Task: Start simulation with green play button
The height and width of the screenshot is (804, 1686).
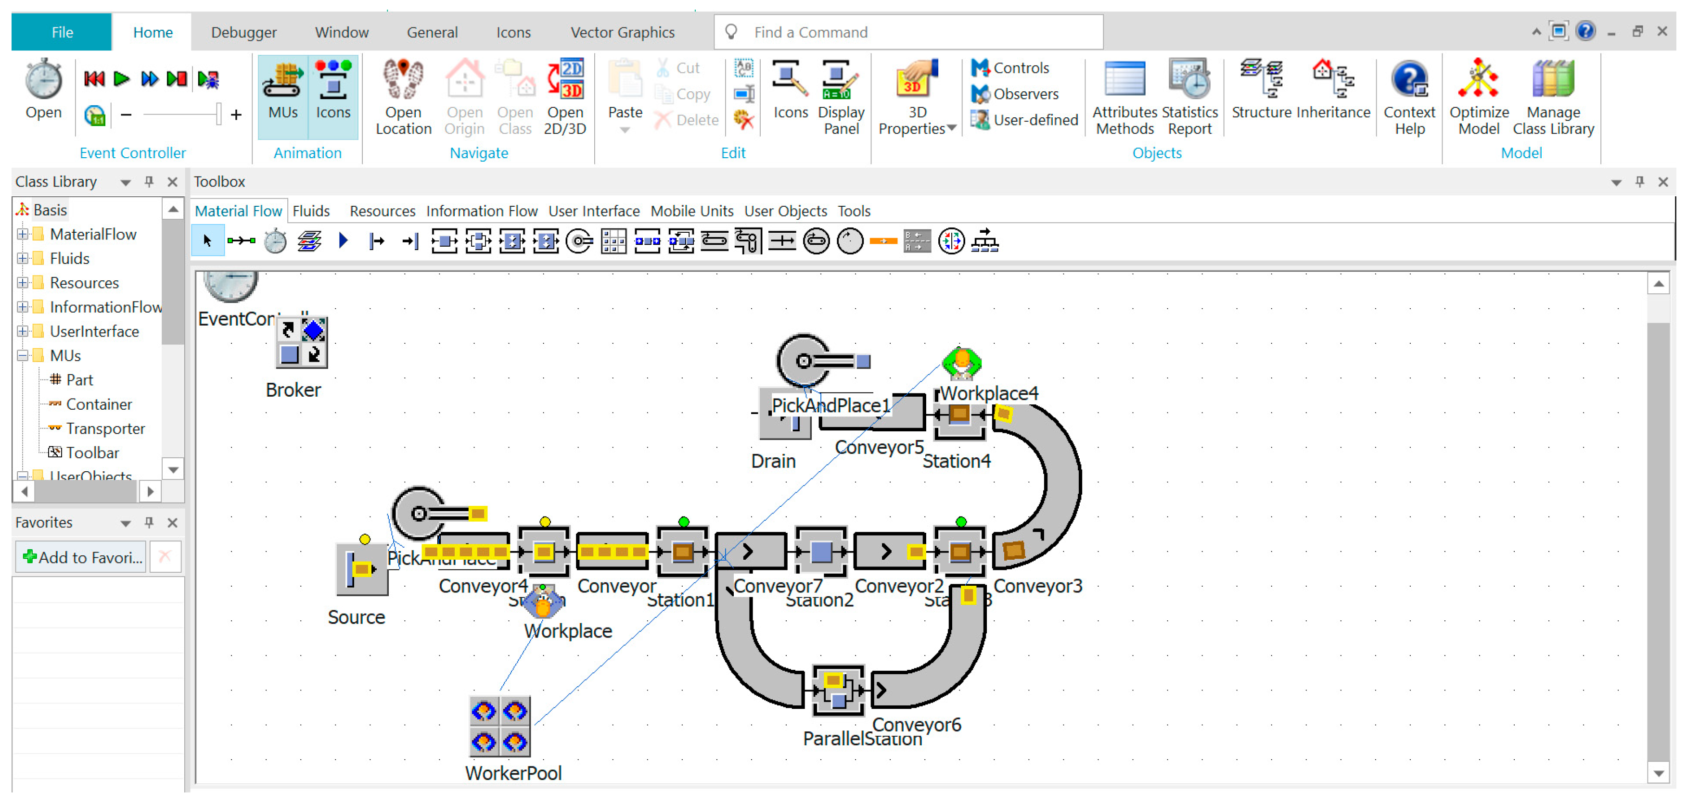Action: click(121, 79)
